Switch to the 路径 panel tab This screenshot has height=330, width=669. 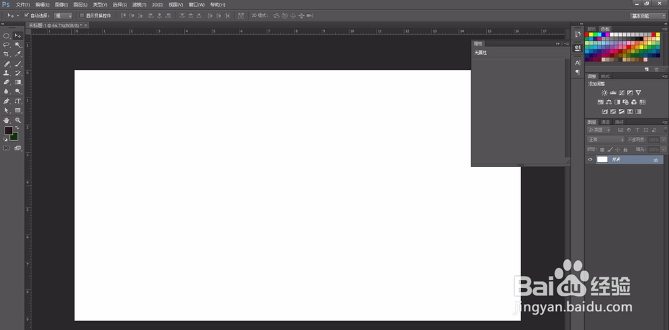point(619,122)
